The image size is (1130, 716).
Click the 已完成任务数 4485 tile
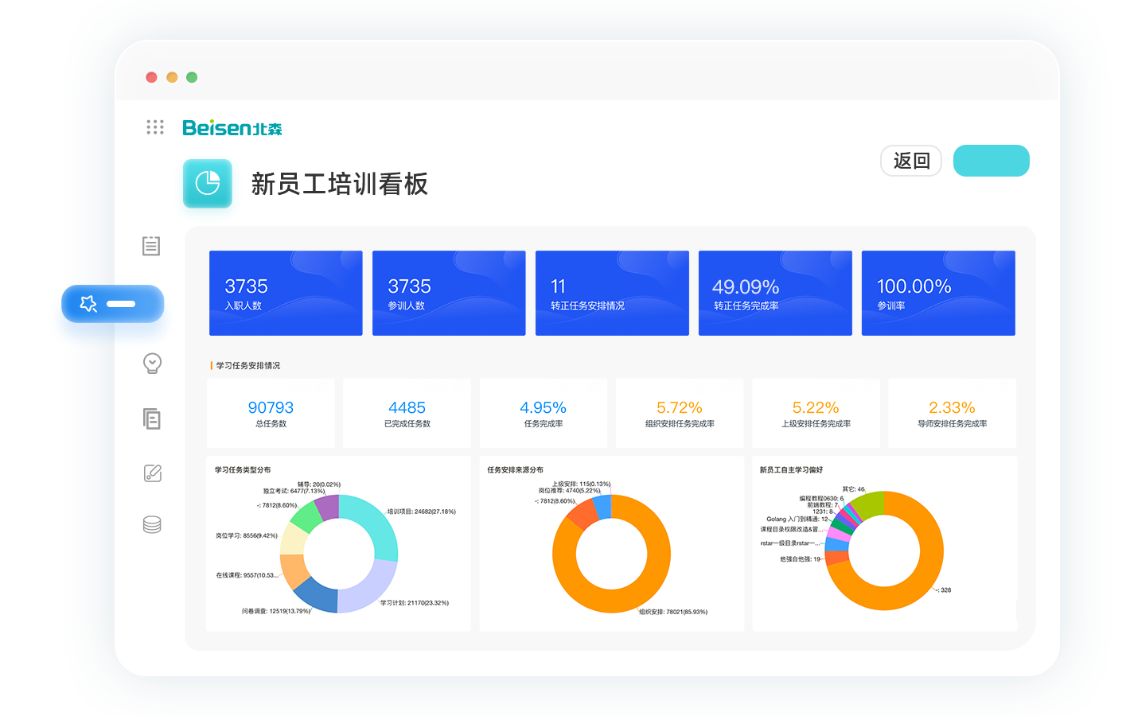407,414
